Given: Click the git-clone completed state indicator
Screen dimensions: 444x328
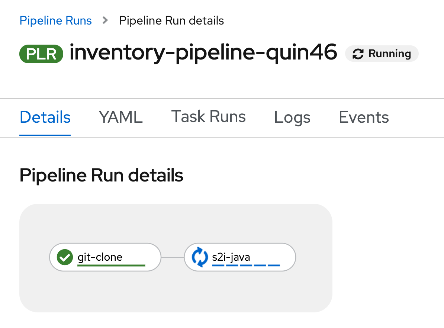Looking at the screenshot, I should pyautogui.click(x=64, y=257).
